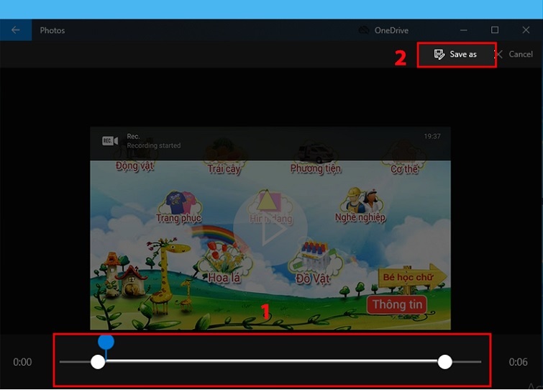The height and width of the screenshot is (390, 543).
Task: Click the Rec camera icon in the video
Action: coord(110,140)
